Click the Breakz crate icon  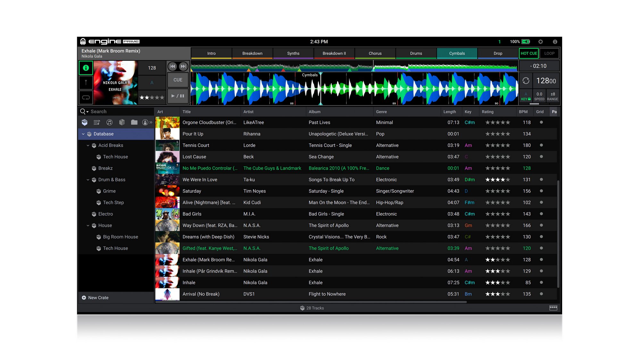coord(94,168)
